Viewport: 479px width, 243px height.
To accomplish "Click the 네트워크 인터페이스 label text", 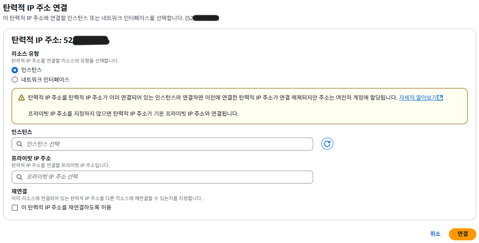I will tap(45, 80).
